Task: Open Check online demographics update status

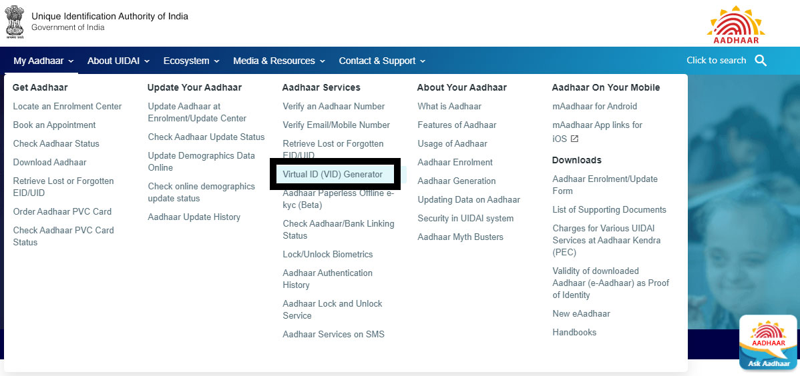Action: pyautogui.click(x=201, y=192)
